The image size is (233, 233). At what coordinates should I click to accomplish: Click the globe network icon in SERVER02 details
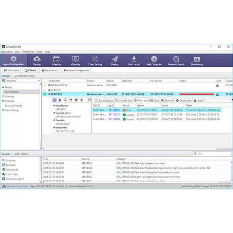pos(76,100)
